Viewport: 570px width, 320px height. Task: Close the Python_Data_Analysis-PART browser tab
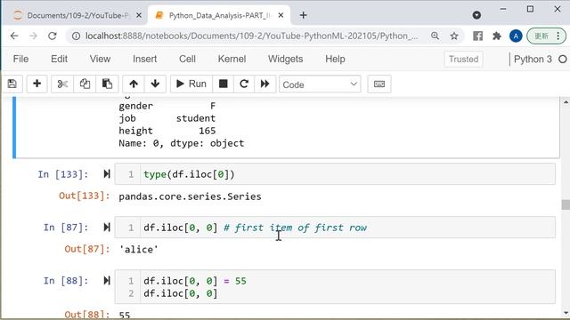pos(281,15)
